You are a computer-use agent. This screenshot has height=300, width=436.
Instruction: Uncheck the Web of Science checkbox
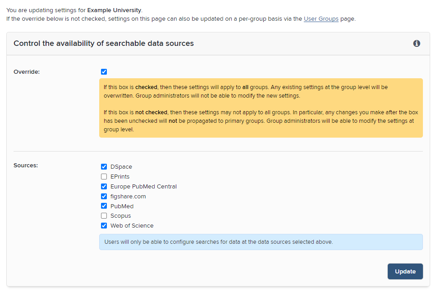(104, 226)
